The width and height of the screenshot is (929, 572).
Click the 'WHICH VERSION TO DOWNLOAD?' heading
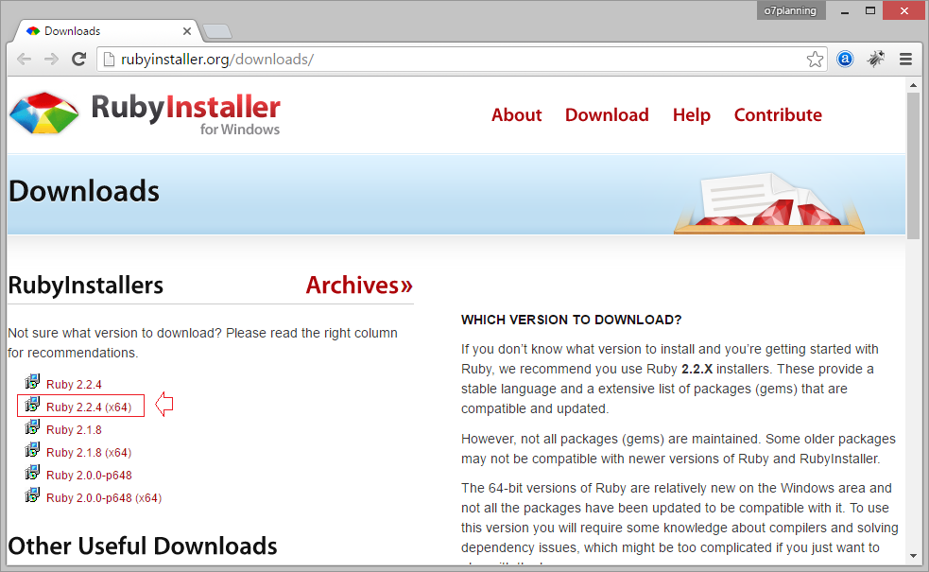pyautogui.click(x=571, y=321)
